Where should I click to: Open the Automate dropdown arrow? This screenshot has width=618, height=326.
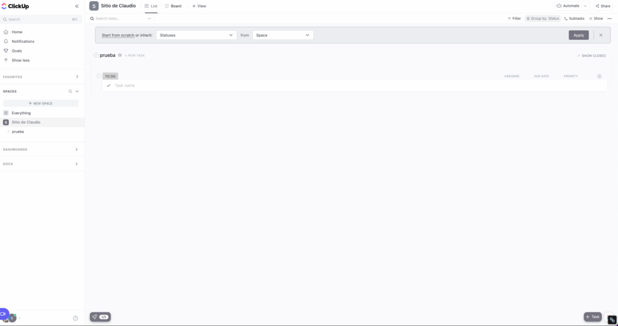pos(585,6)
